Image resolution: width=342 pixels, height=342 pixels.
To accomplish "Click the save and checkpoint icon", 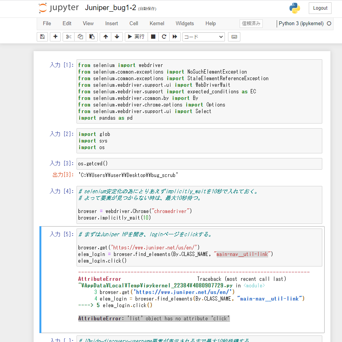I will tap(43, 37).
